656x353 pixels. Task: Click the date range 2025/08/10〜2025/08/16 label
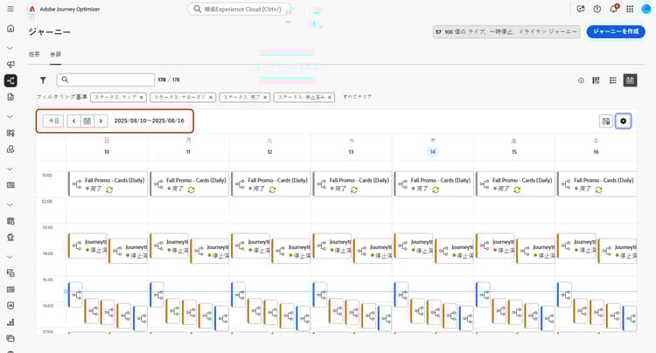tap(149, 121)
